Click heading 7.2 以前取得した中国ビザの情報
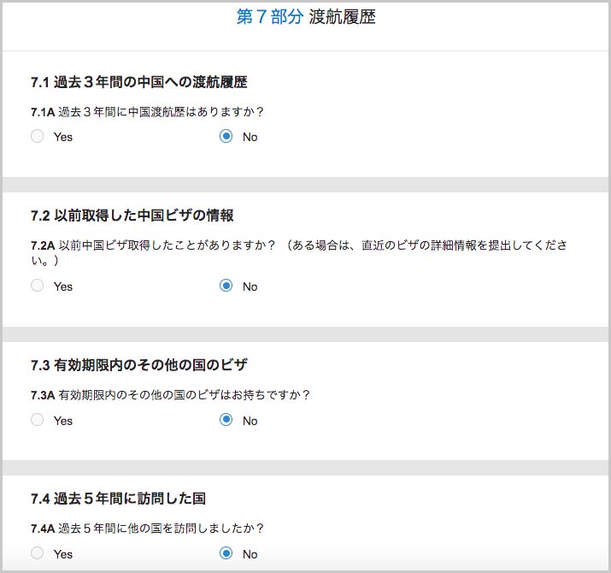The width and height of the screenshot is (611, 573). click(x=132, y=216)
